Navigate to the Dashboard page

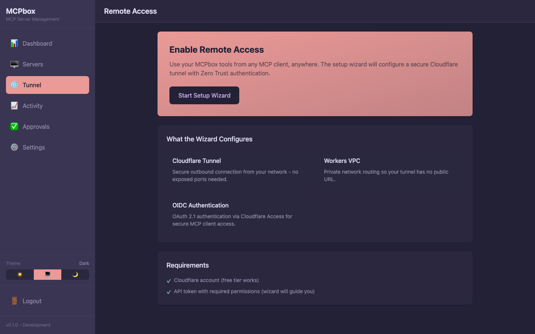tap(37, 43)
